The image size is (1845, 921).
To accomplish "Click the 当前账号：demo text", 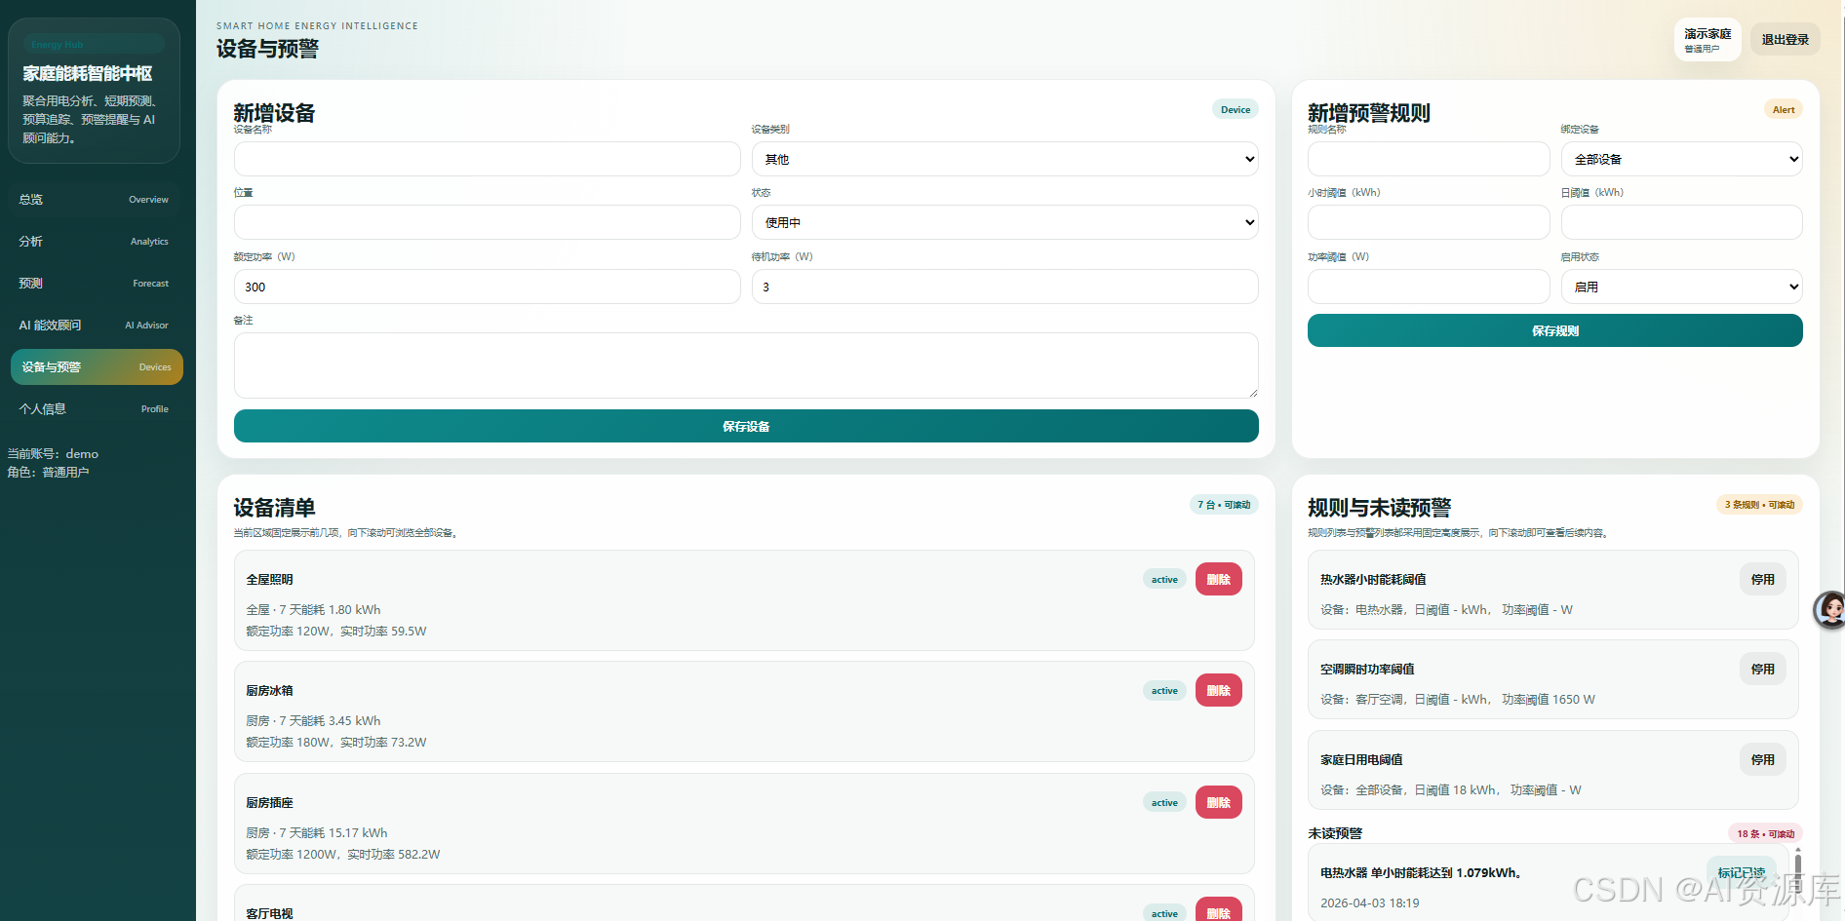I will pos(53,453).
